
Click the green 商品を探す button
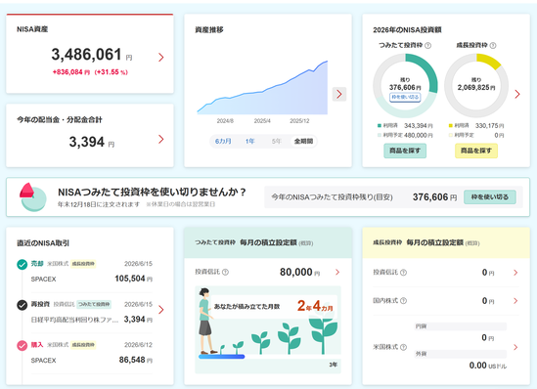405,151
